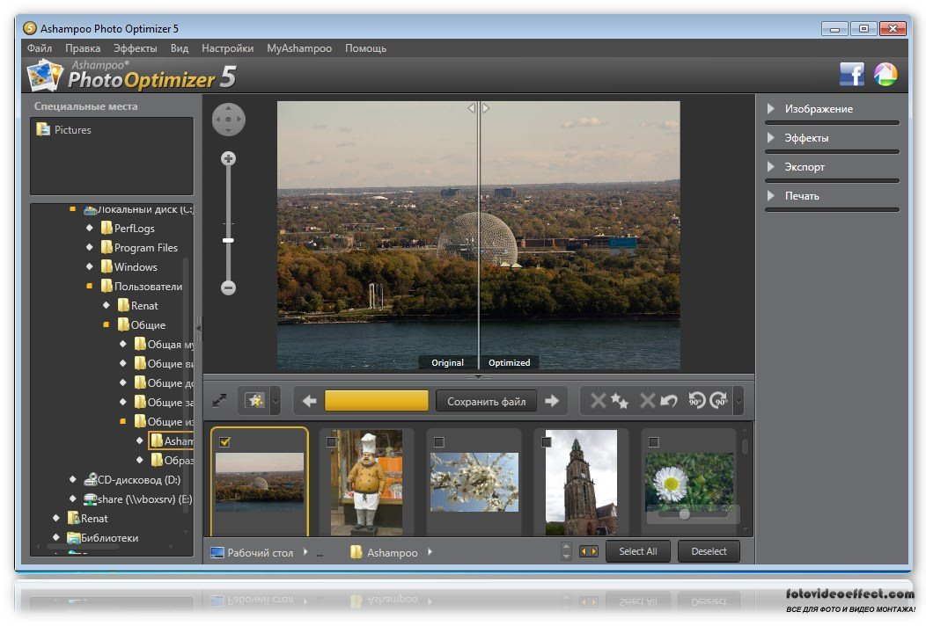The height and width of the screenshot is (626, 926).
Task: Click the Сохранить файл button
Action: click(x=486, y=401)
